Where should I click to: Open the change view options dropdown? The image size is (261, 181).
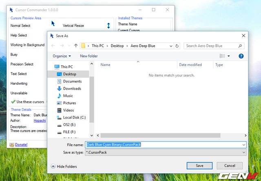pos(228,56)
